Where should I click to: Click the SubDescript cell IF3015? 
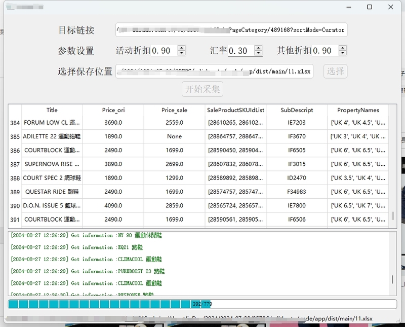pos(297,164)
